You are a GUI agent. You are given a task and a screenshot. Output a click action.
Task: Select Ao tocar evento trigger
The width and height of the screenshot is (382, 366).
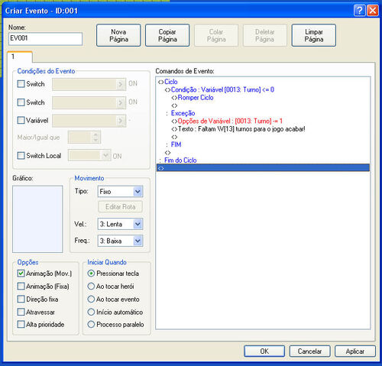[x=91, y=299]
